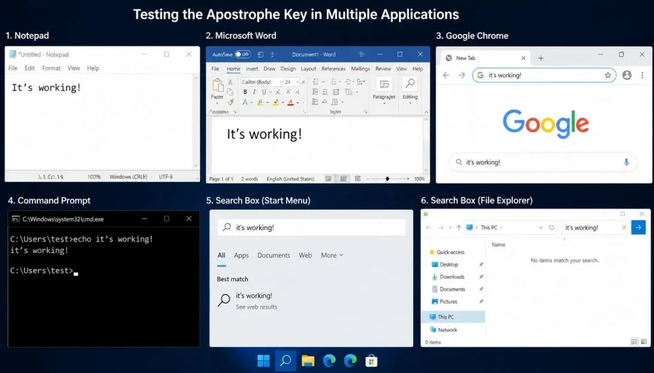Open the Format menu in Notepad
654x373 pixels.
click(x=51, y=68)
